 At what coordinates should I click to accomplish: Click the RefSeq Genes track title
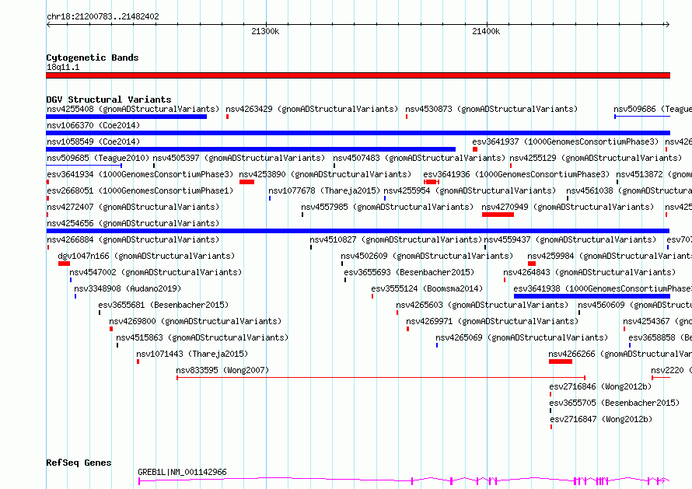[79, 463]
